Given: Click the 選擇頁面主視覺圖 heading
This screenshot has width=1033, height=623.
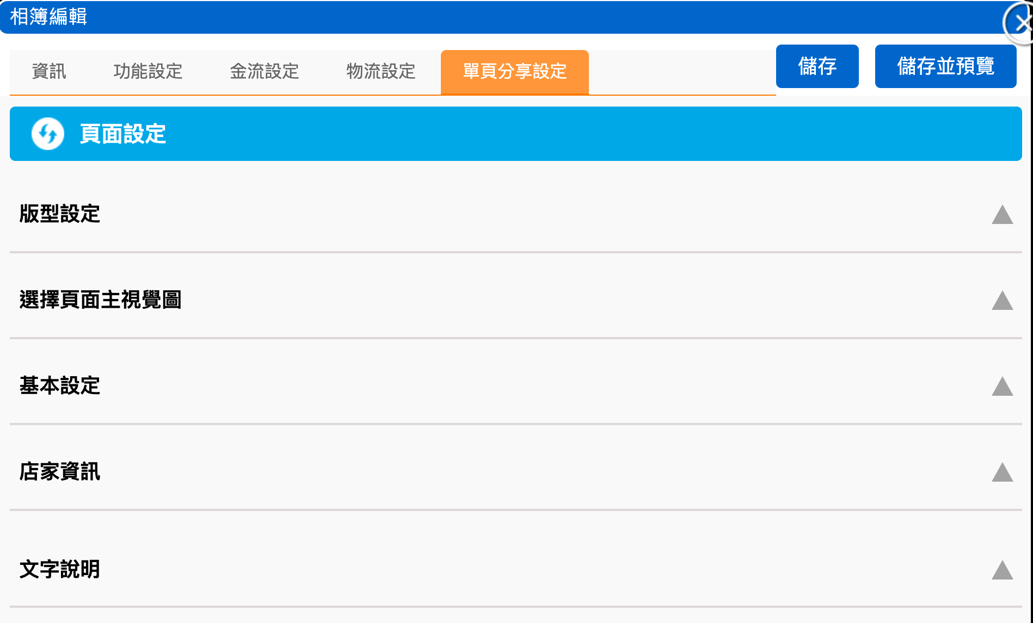Looking at the screenshot, I should 101,300.
